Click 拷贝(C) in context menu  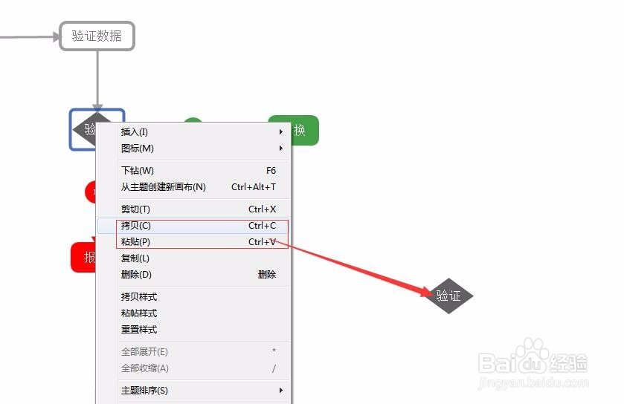coord(193,226)
